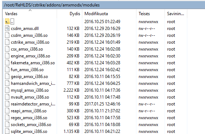Click the cstrike_amxx_i386.so file icon

[7, 42]
